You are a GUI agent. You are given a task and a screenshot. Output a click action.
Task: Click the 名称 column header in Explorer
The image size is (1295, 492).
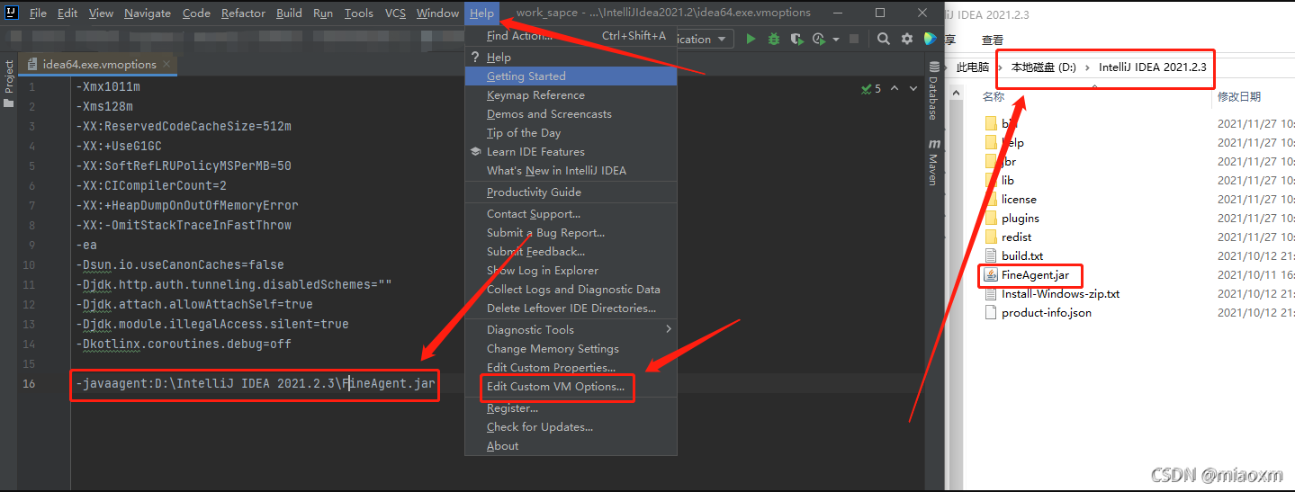click(x=994, y=96)
